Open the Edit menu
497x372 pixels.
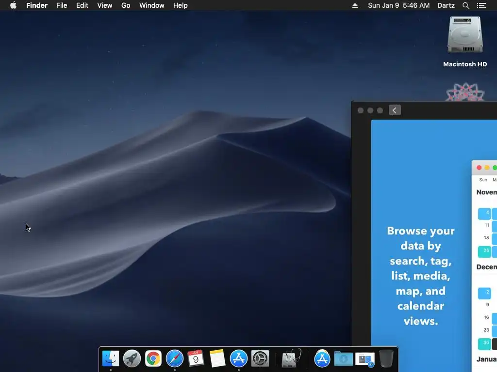tap(82, 5)
